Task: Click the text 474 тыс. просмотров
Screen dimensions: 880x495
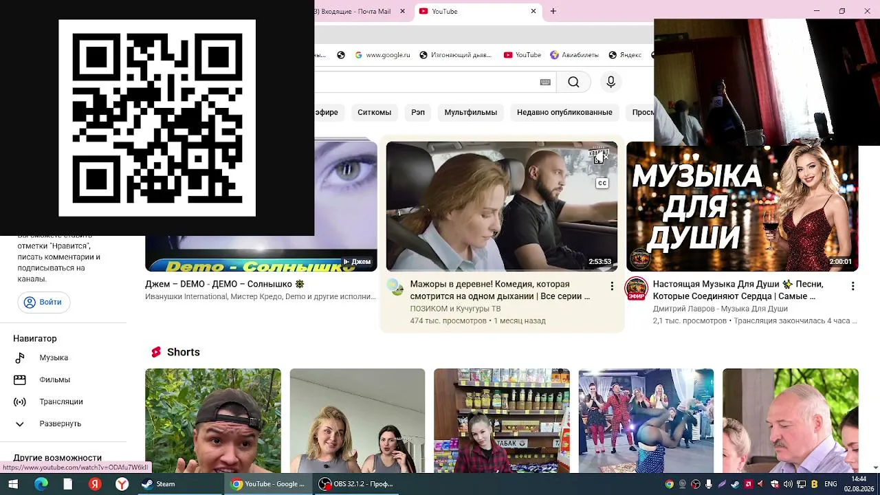Action: pyautogui.click(x=448, y=320)
